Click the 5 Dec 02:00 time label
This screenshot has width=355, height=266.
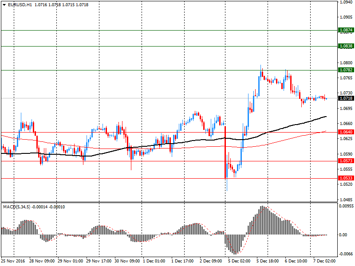tap(239, 261)
